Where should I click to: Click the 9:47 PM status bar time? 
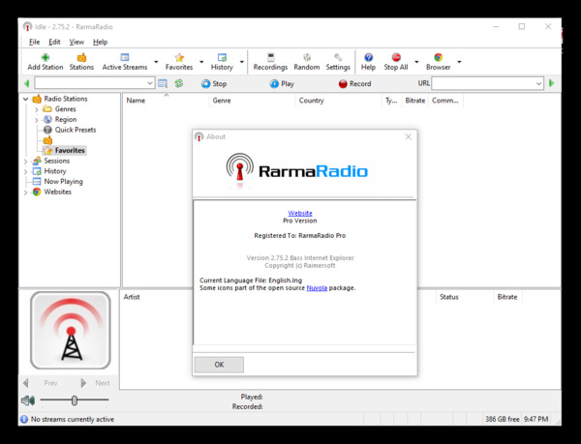coord(535,419)
